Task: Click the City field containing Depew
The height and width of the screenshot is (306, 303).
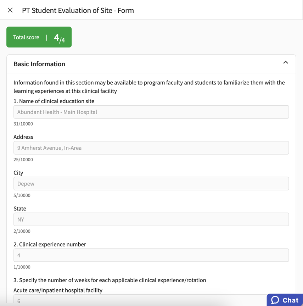Action: [x=151, y=183]
